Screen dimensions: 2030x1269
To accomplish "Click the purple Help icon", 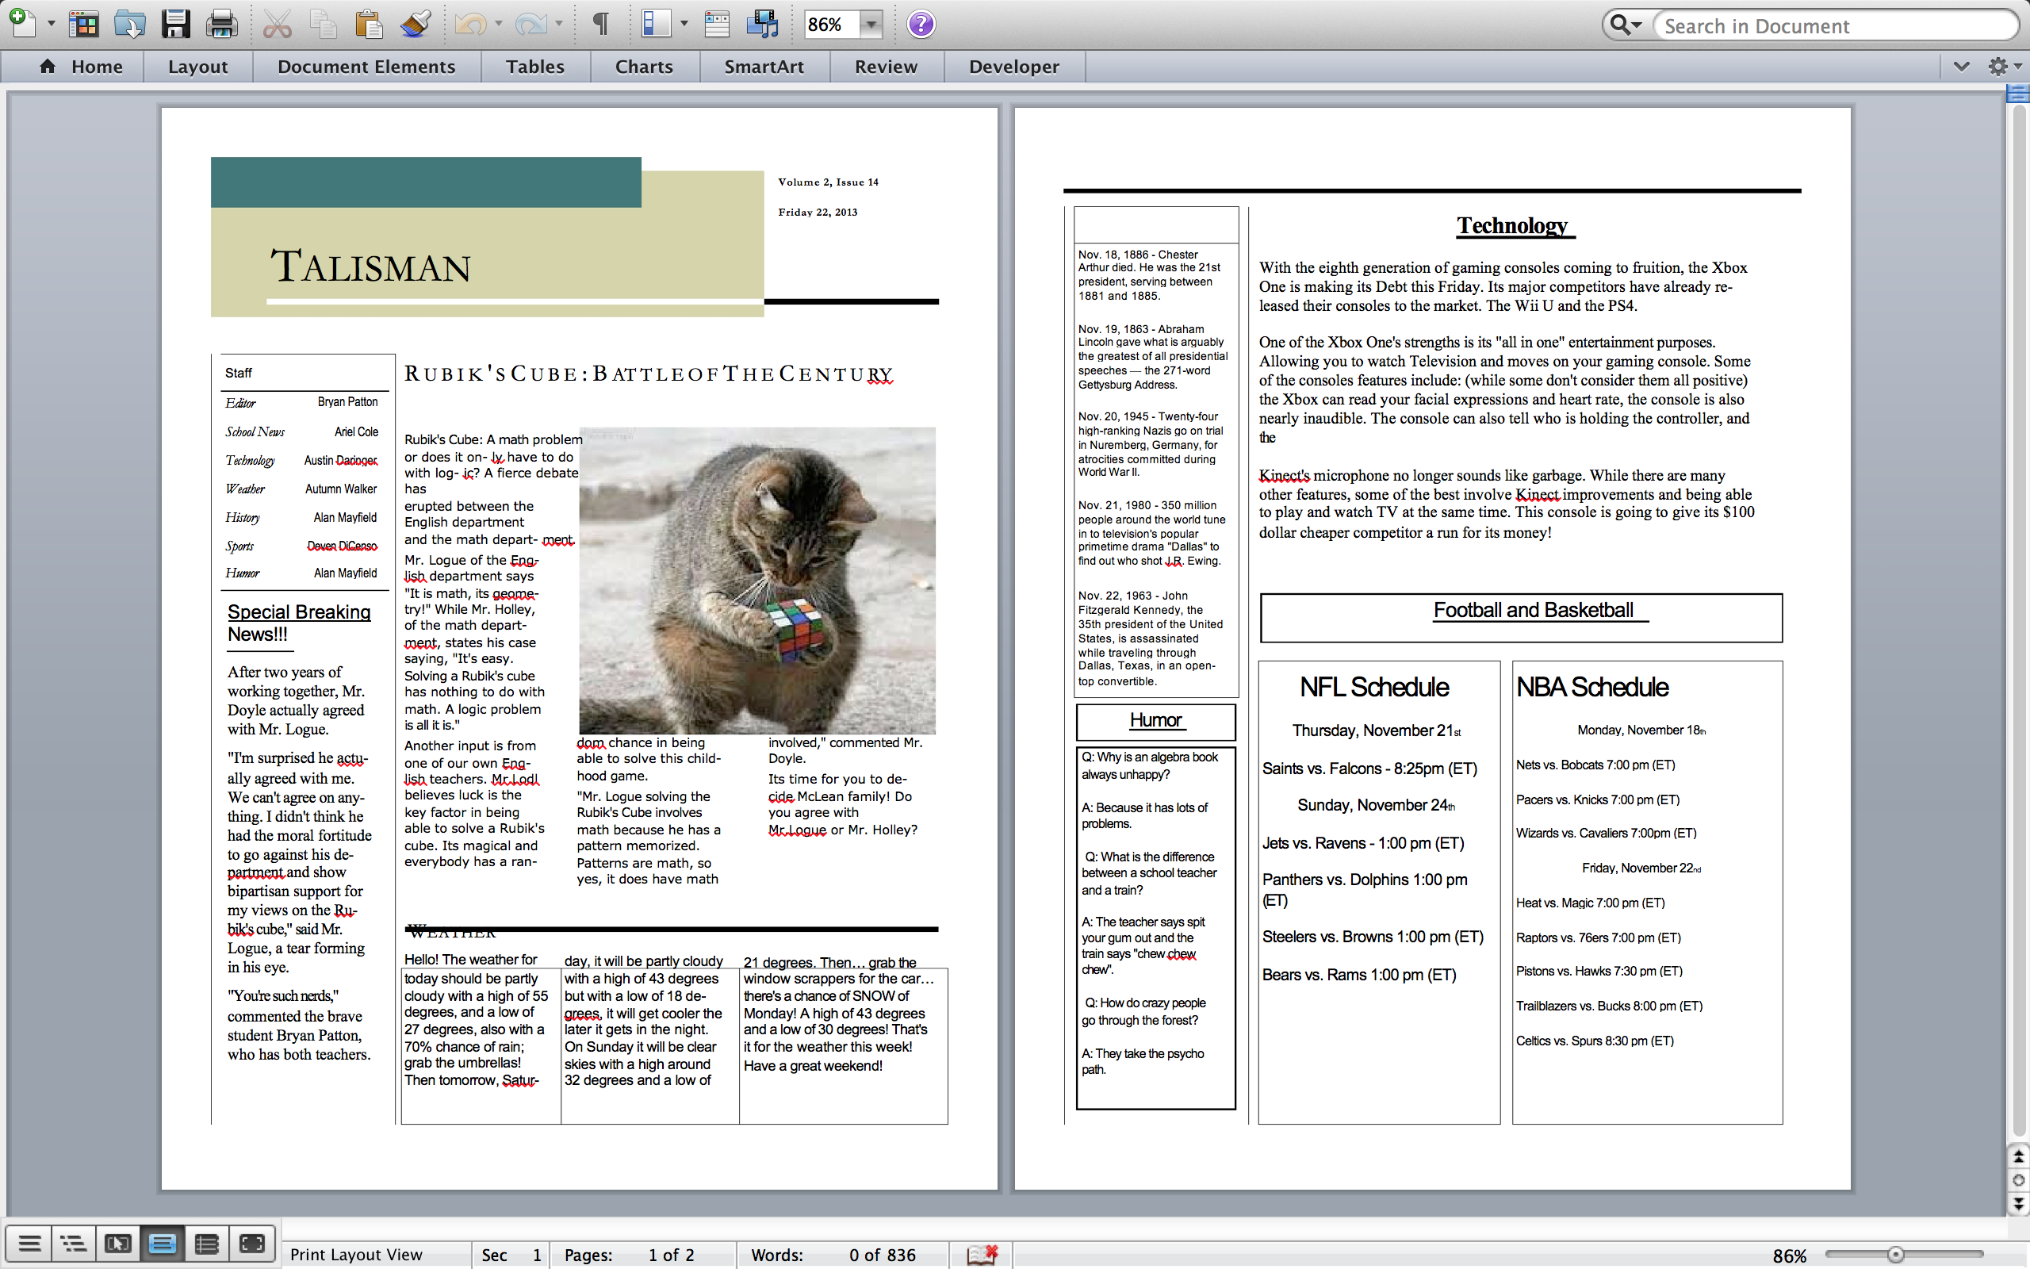I will coord(920,25).
